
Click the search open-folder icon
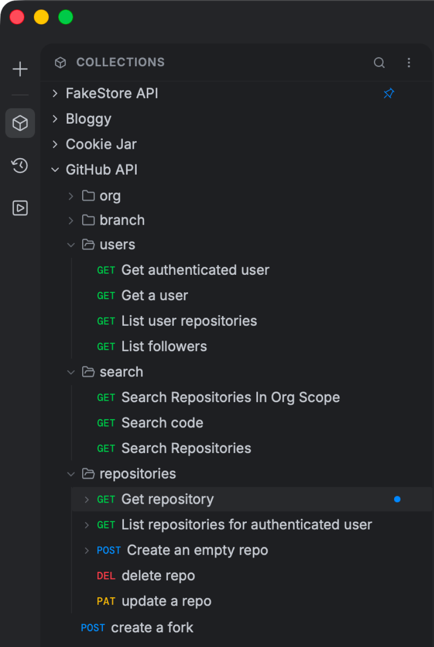point(89,372)
